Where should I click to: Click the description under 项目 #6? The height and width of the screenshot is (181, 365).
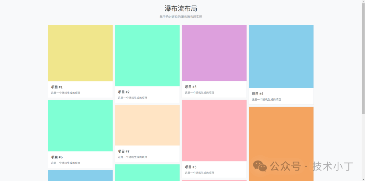[x=66, y=163]
